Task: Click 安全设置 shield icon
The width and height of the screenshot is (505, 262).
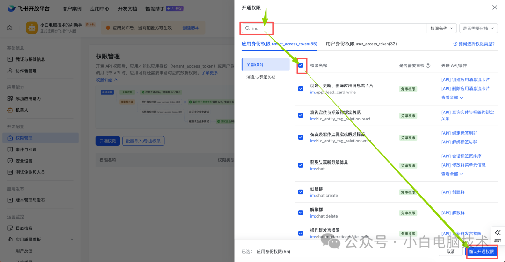Action: click(x=10, y=161)
